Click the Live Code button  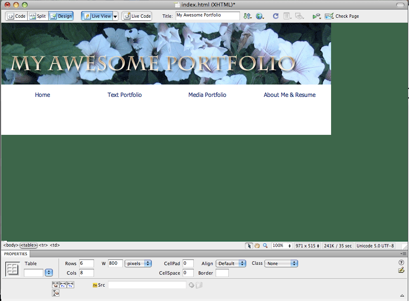[x=137, y=16]
